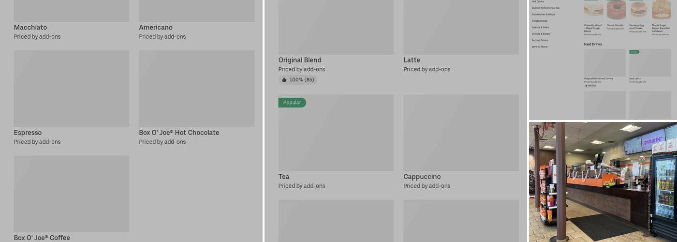Choose the Cappuccino item image
The width and height of the screenshot is (677, 242).
[x=461, y=133]
